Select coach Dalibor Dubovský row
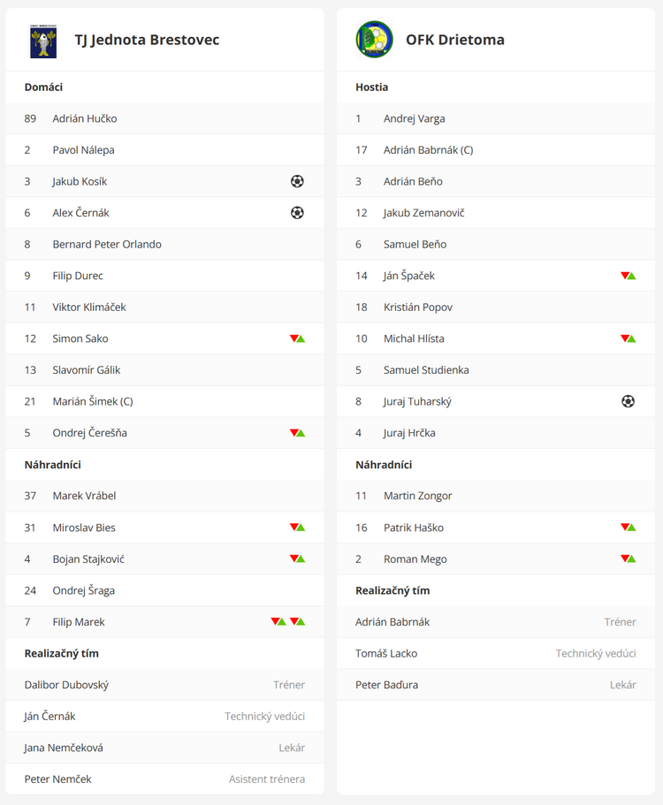 click(x=164, y=685)
